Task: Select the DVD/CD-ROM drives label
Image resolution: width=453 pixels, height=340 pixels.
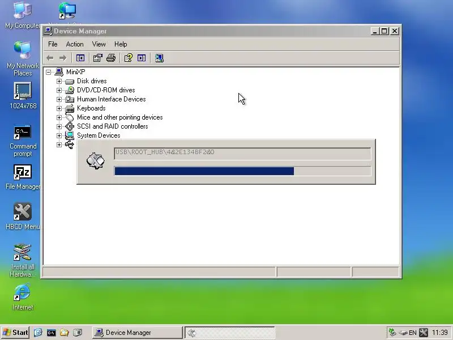Action: [106, 90]
